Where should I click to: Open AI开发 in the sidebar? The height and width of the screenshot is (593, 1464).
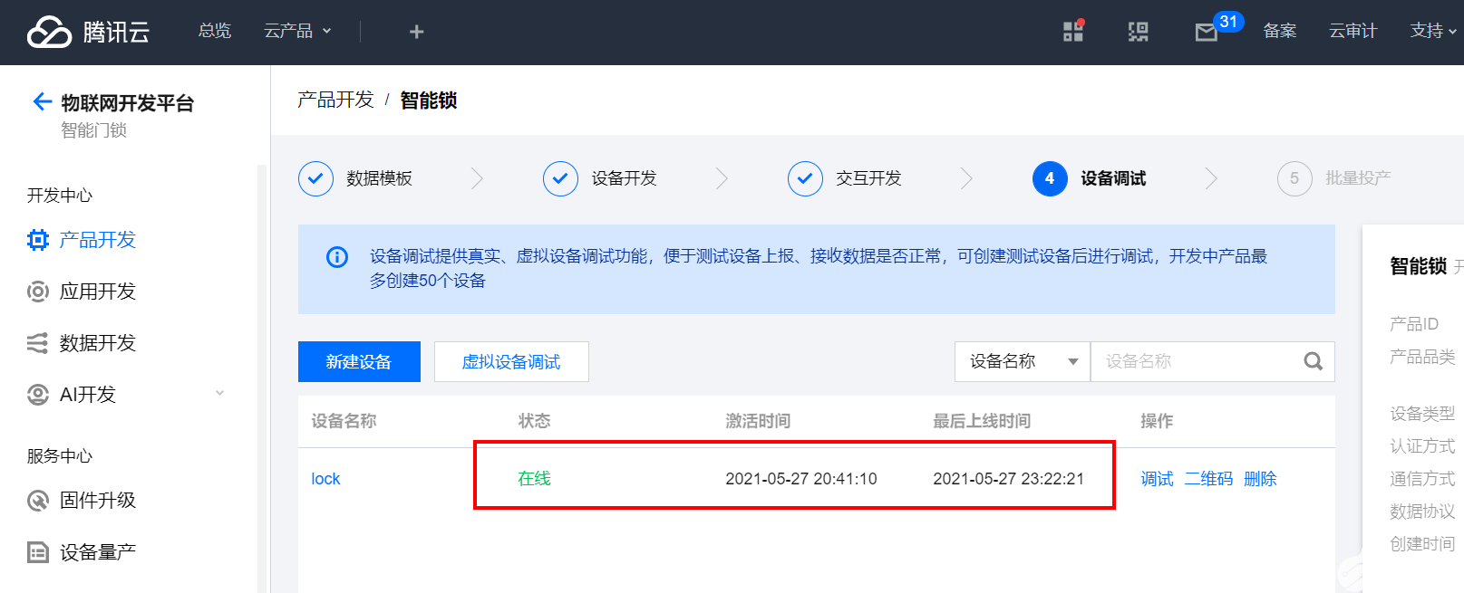coord(88,395)
